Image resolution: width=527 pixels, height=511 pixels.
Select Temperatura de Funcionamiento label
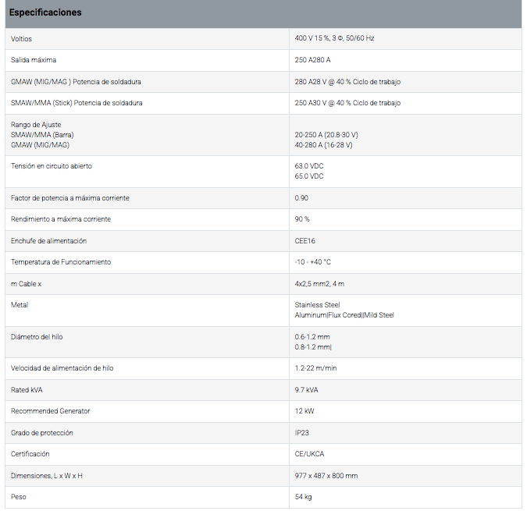tap(61, 262)
